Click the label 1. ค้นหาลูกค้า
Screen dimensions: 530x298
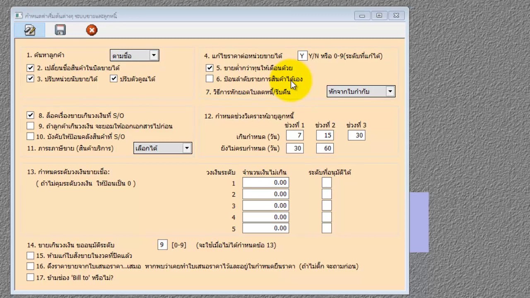(46, 55)
